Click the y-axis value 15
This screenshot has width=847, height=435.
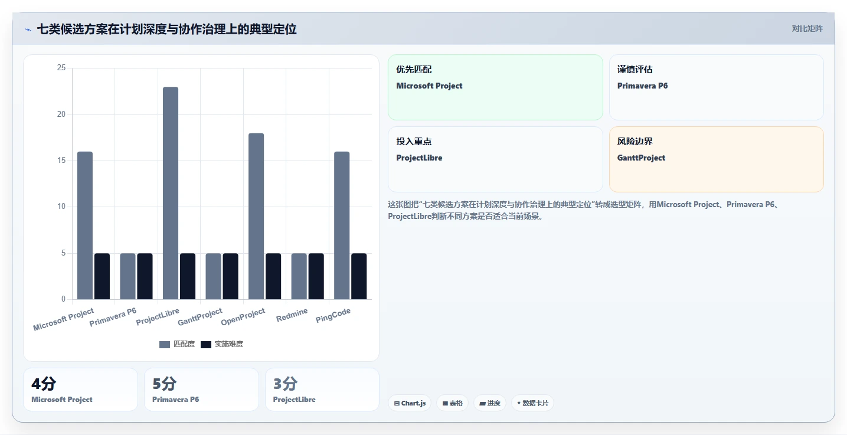(61, 161)
